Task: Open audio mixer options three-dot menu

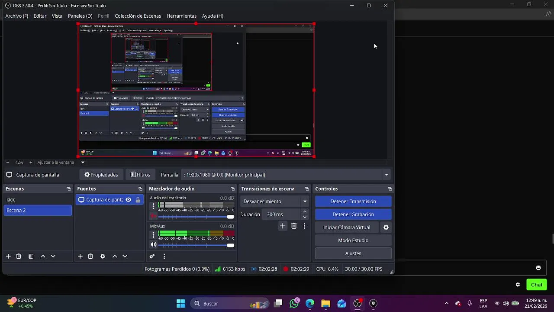Action: (x=164, y=256)
